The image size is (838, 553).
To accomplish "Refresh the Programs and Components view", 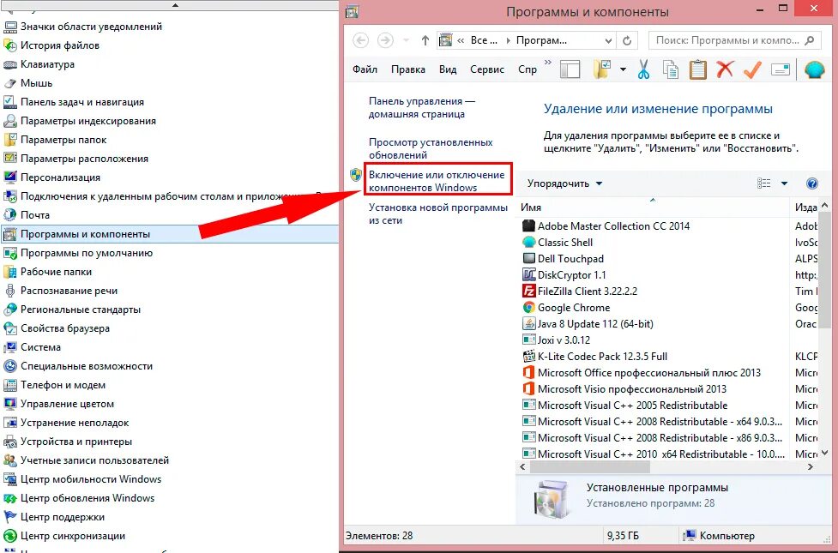I will pyautogui.click(x=627, y=40).
